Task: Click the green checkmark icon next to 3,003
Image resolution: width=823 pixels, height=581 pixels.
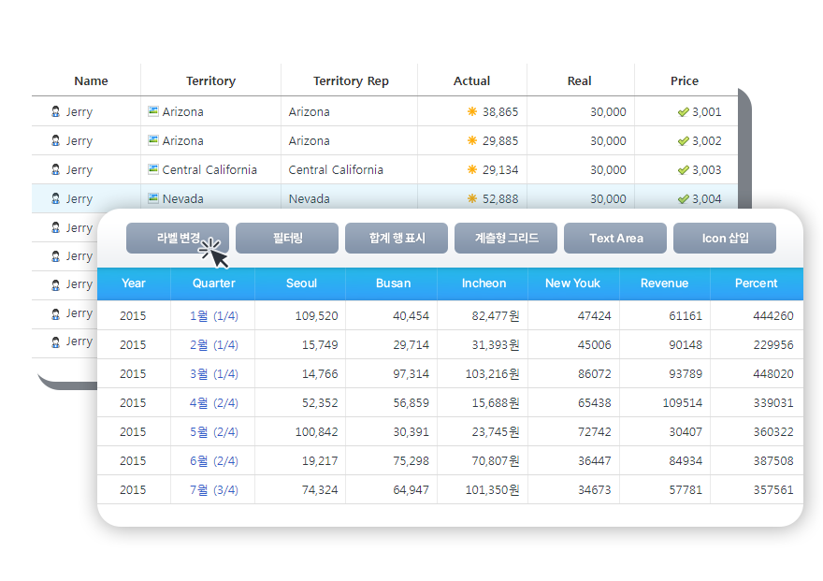Action: click(x=683, y=169)
